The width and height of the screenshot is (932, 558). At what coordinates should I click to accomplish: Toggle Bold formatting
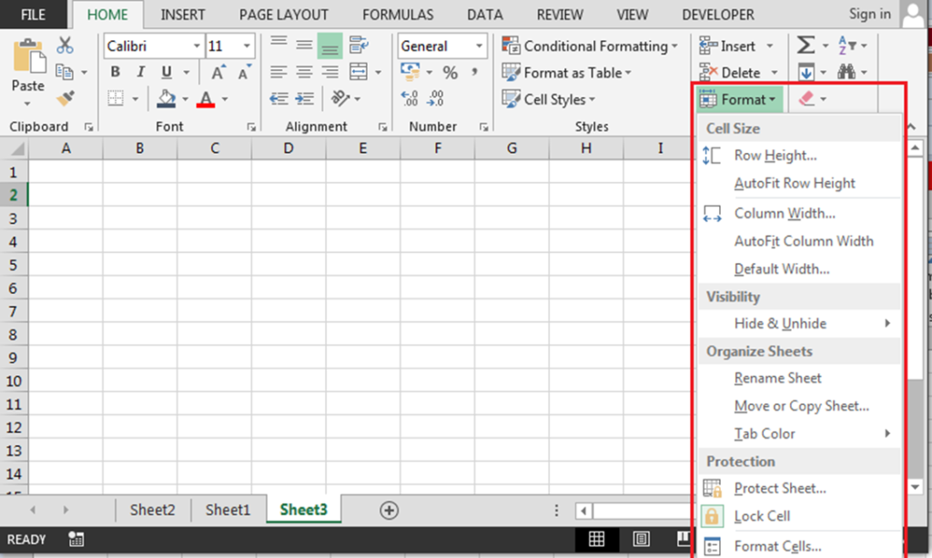[115, 73]
